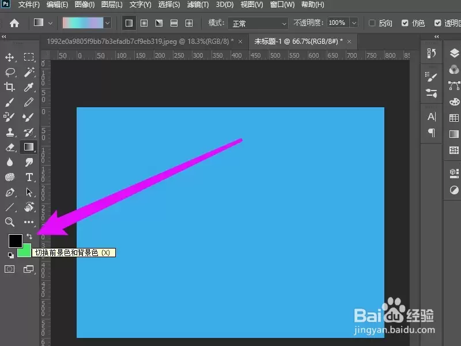Switch to the 未标题-1 document tab

pyautogui.click(x=298, y=42)
